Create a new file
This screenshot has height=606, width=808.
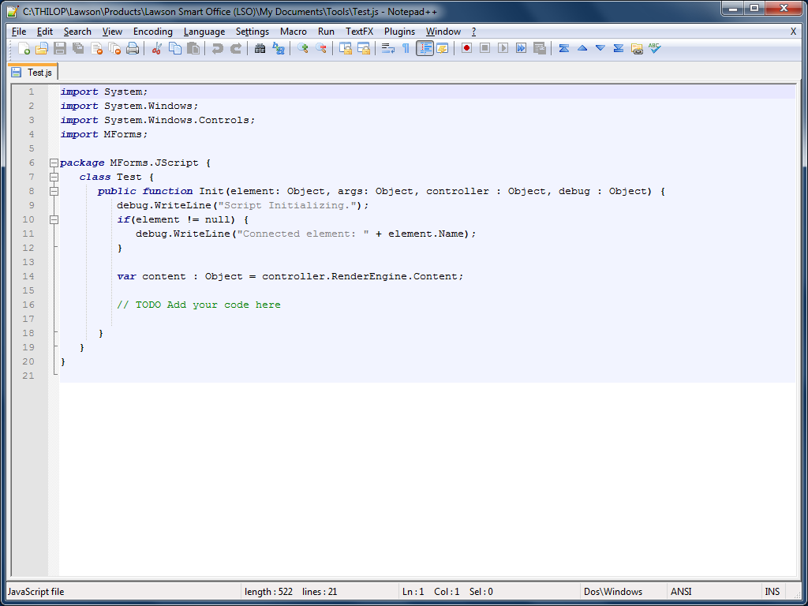pyautogui.click(x=23, y=48)
